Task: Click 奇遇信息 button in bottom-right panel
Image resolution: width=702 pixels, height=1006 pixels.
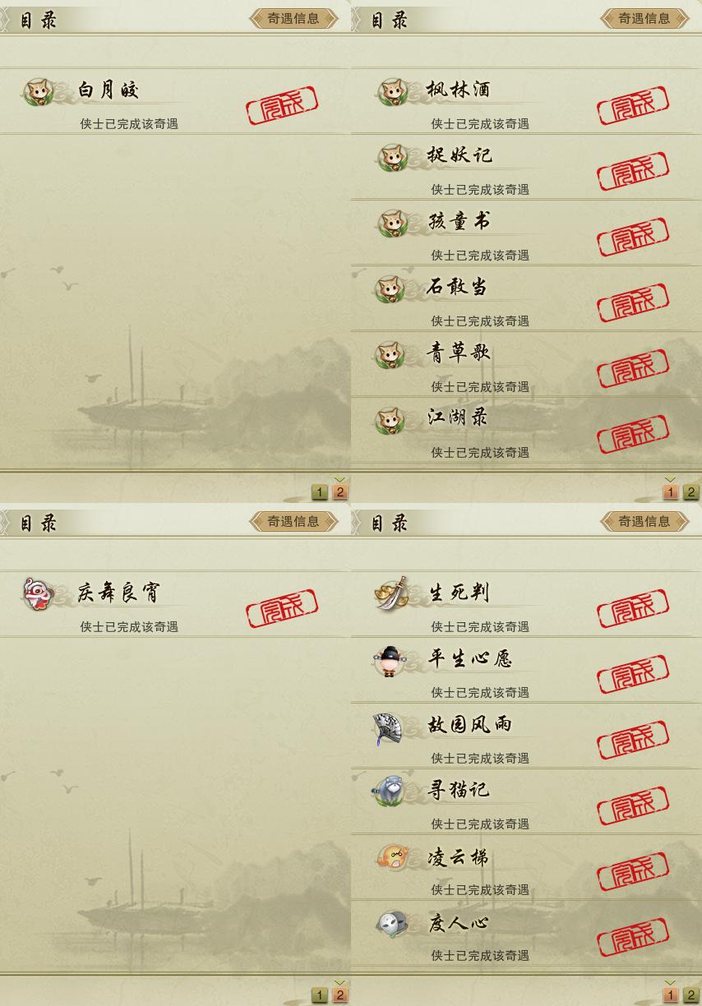Action: click(644, 521)
